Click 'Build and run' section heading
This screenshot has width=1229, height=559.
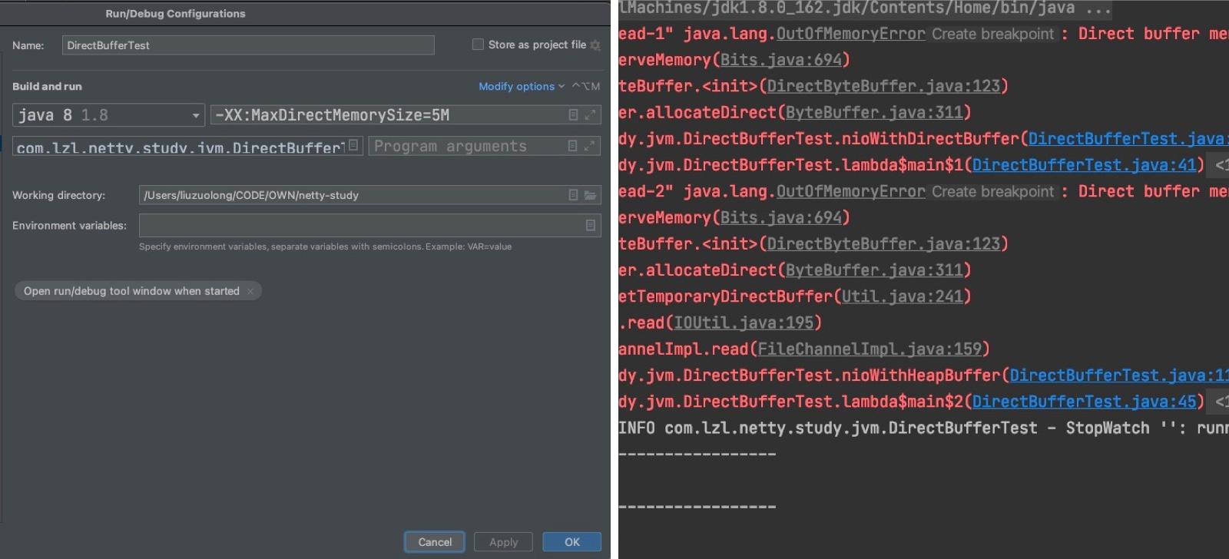point(47,87)
